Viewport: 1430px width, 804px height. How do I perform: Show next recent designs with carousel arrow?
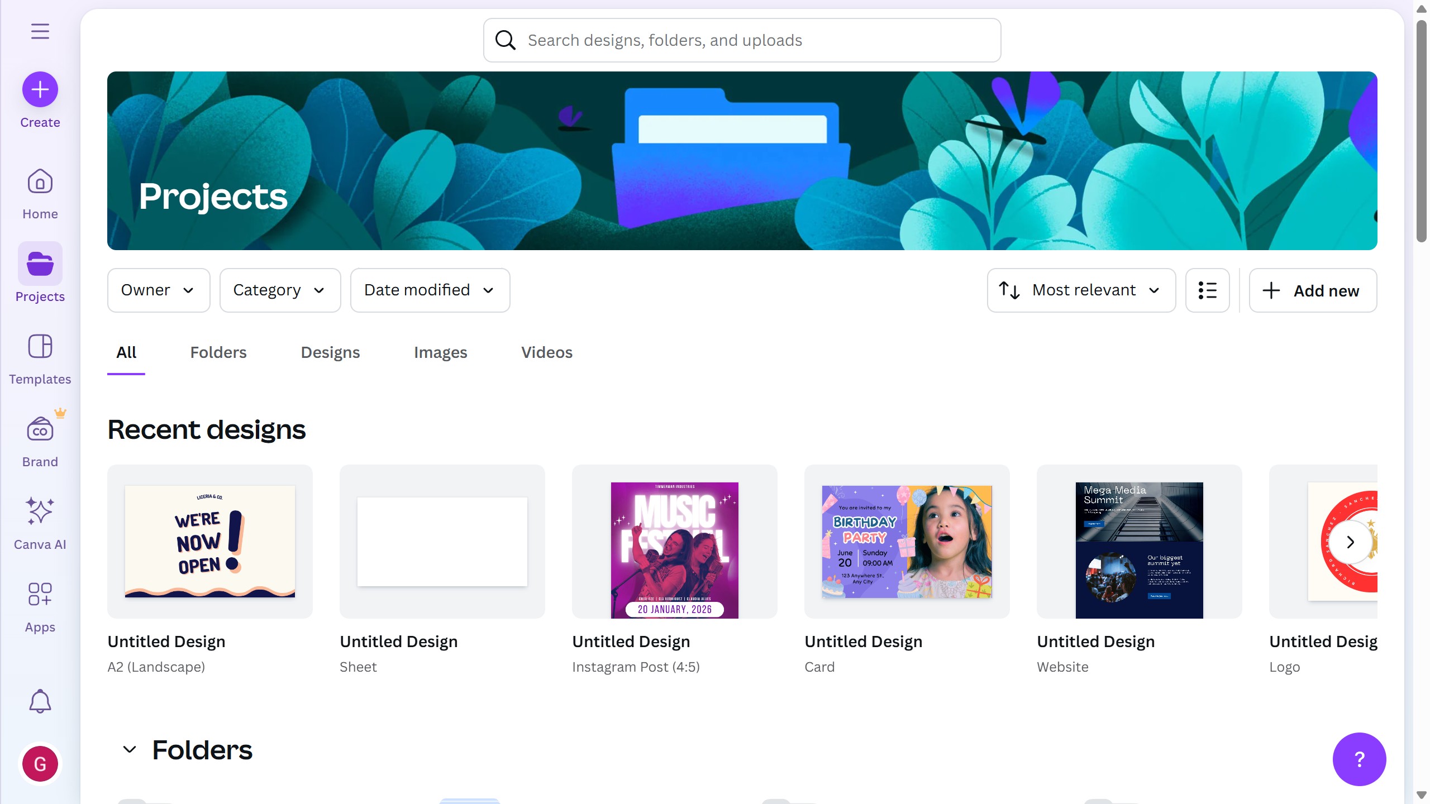coord(1350,542)
